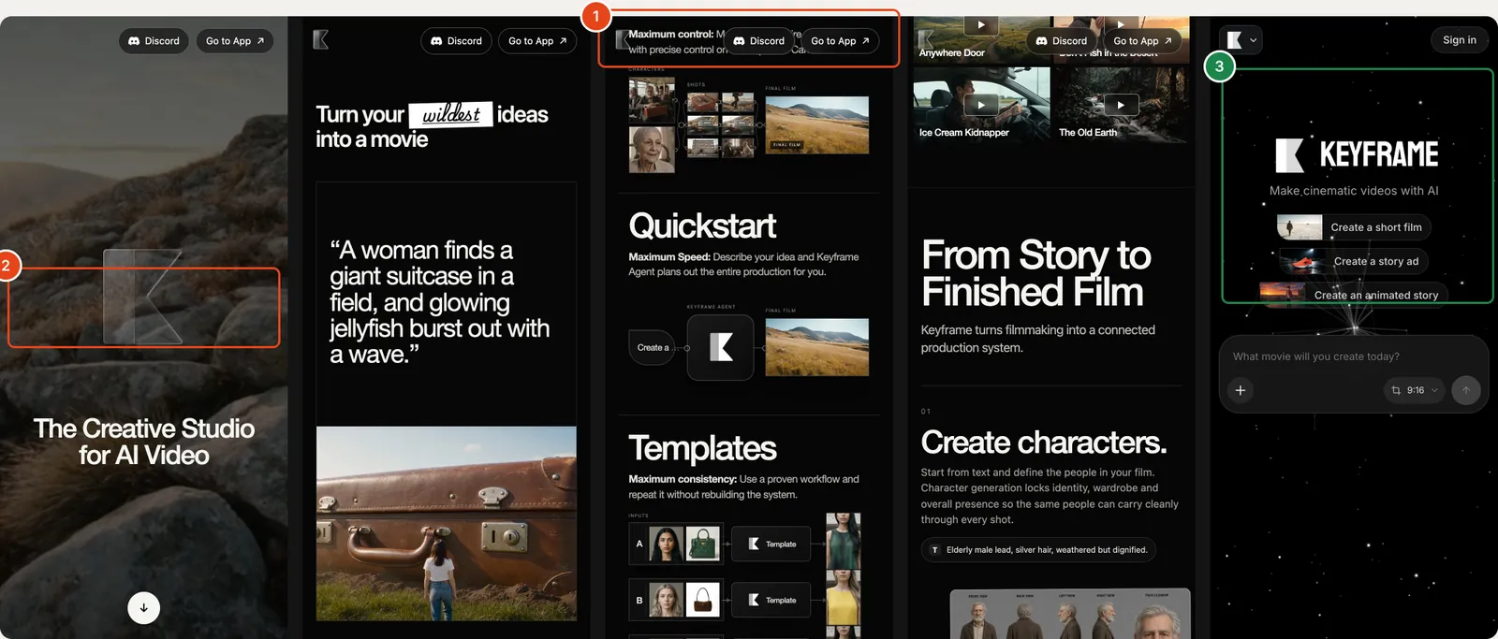Screen dimensions: 1498x639
Task: Click Go to App above The Old Earth video
Action: [x=1142, y=41]
